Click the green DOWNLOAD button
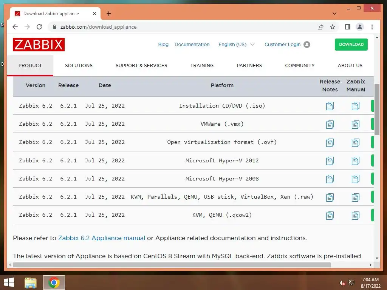This screenshot has width=387, height=290. point(351,45)
